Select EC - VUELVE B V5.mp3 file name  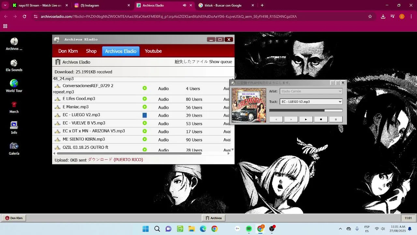84,123
